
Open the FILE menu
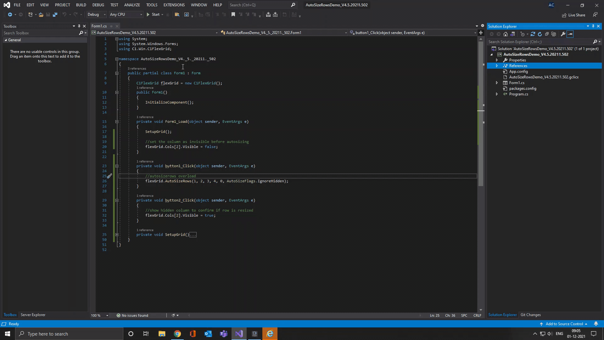tap(17, 5)
